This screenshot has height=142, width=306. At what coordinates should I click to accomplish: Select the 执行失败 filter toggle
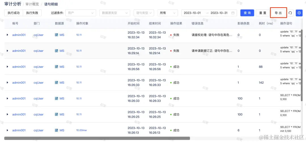coord(32,13)
